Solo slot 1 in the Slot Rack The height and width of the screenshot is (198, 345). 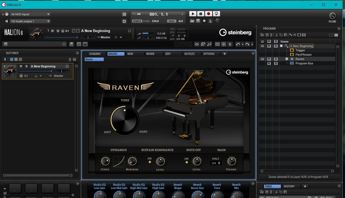[x=26, y=66]
